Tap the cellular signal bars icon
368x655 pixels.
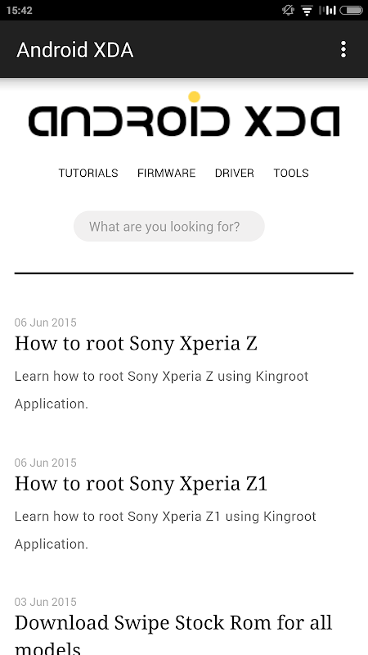click(328, 10)
